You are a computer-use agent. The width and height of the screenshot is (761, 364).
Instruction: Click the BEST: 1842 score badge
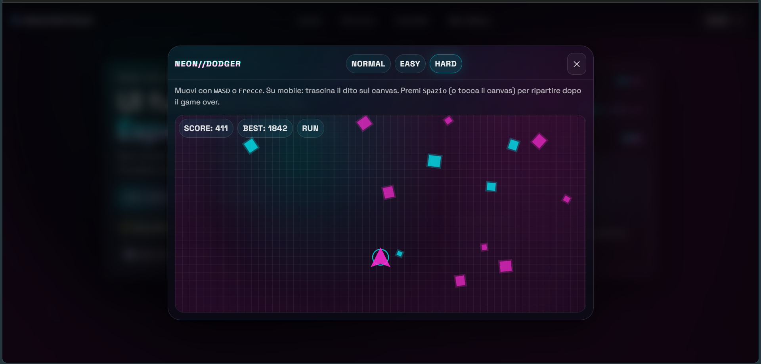point(265,128)
